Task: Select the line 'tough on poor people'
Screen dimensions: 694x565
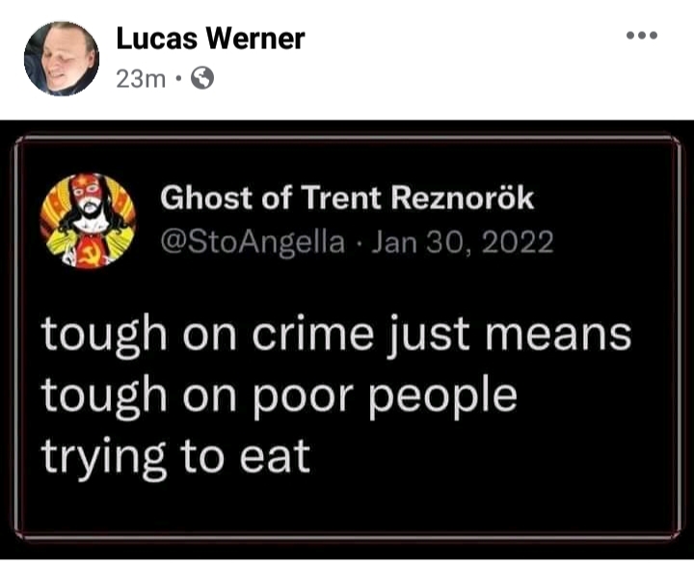Action: pos(280,396)
